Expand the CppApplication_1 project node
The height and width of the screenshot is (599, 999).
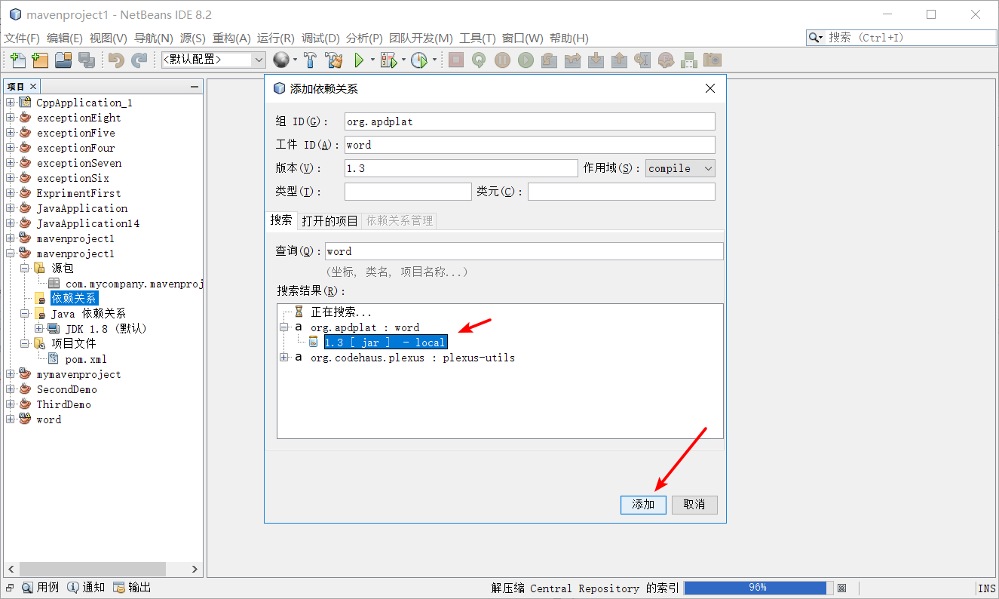(10, 103)
